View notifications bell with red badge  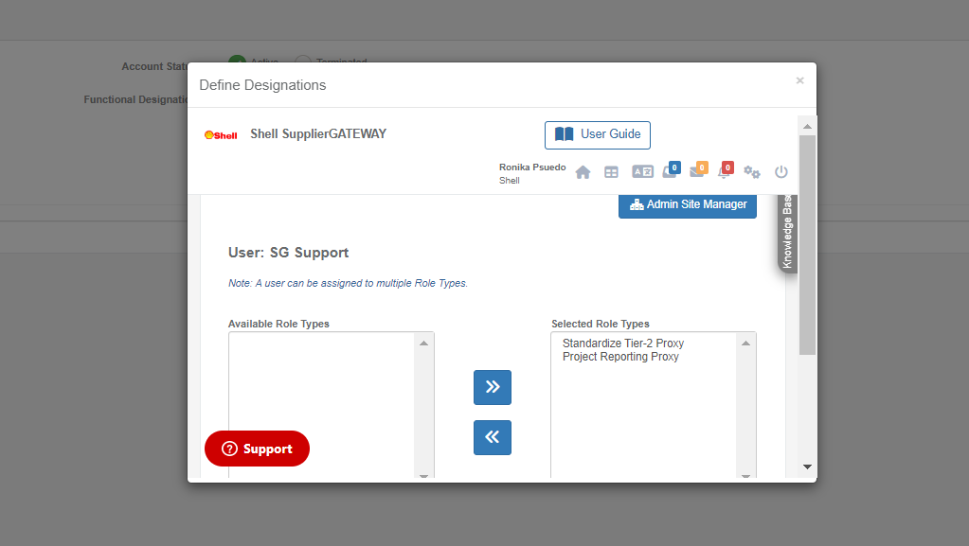pyautogui.click(x=724, y=171)
